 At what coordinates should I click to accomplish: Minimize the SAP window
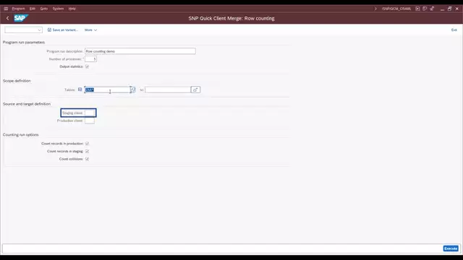[442, 9]
